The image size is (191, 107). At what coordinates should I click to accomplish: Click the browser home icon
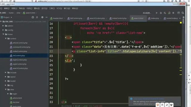14,1
